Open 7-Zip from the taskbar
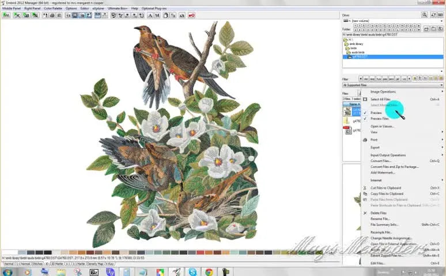The image size is (446, 276). click(x=94, y=273)
